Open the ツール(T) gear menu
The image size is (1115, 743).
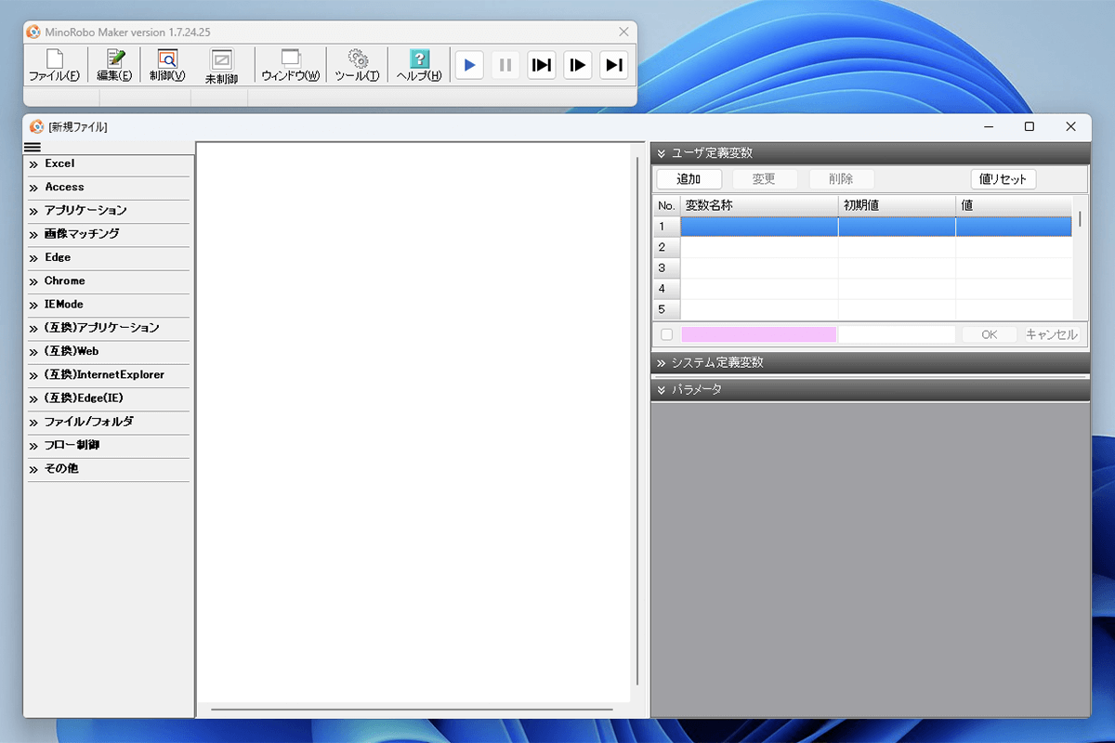(x=358, y=65)
